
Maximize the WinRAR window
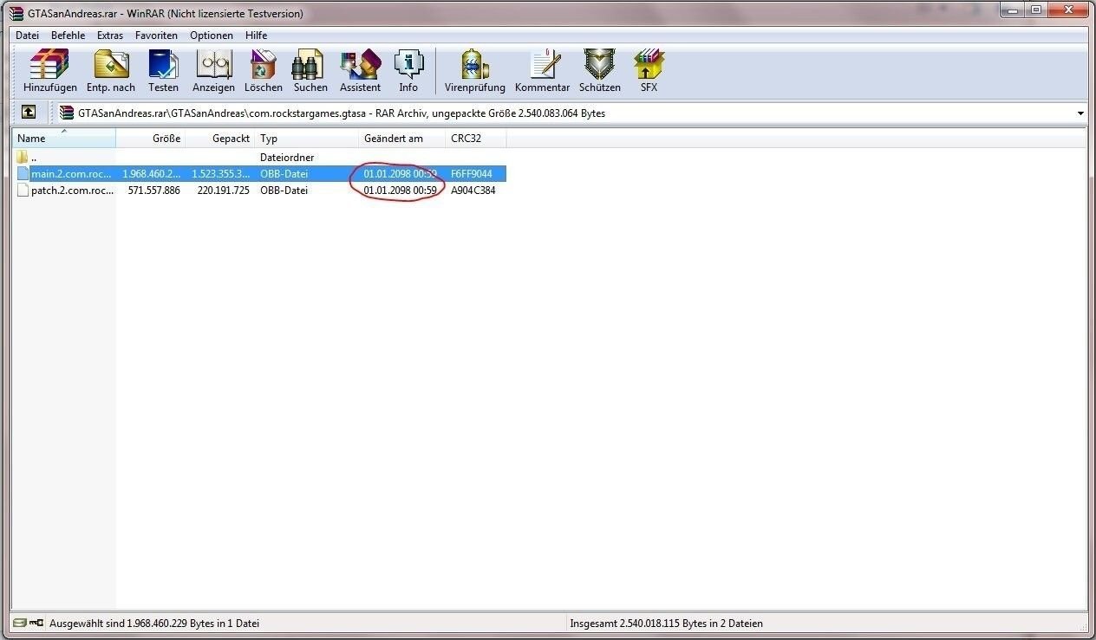[1036, 10]
